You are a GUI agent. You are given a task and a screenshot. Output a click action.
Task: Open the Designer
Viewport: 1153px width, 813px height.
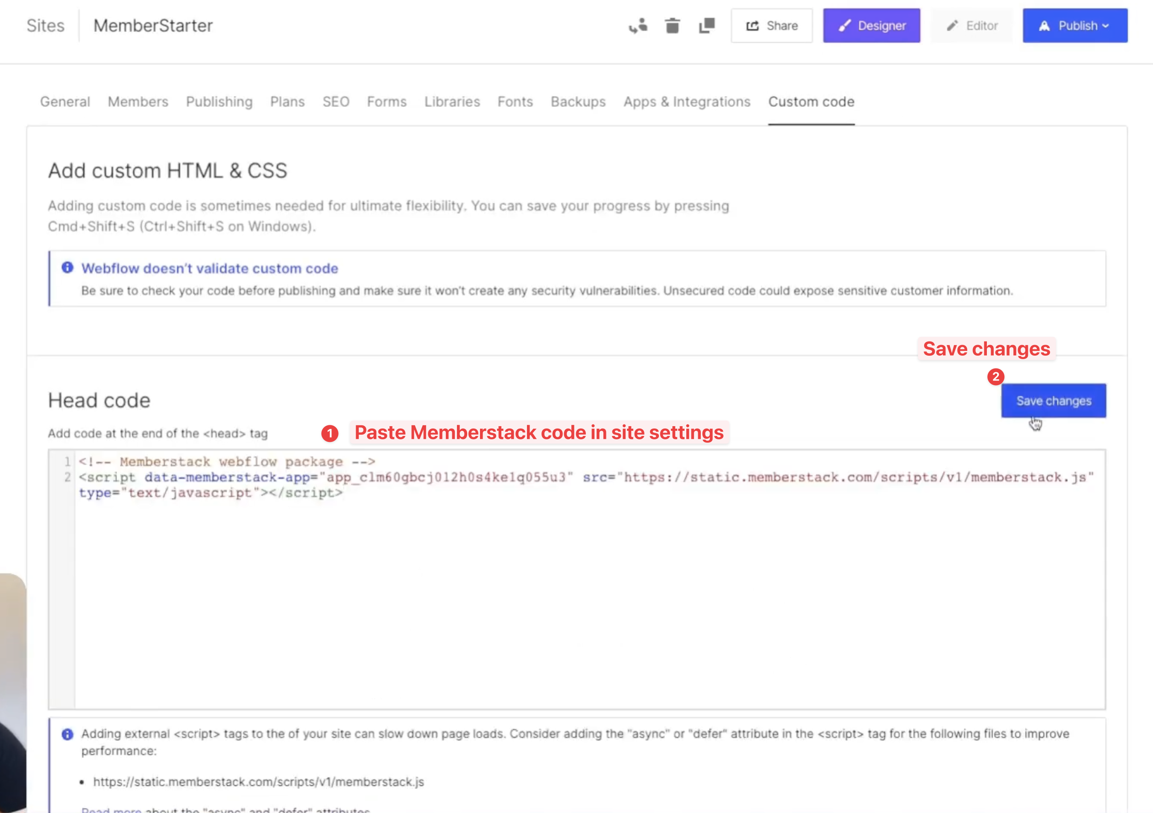tap(871, 26)
